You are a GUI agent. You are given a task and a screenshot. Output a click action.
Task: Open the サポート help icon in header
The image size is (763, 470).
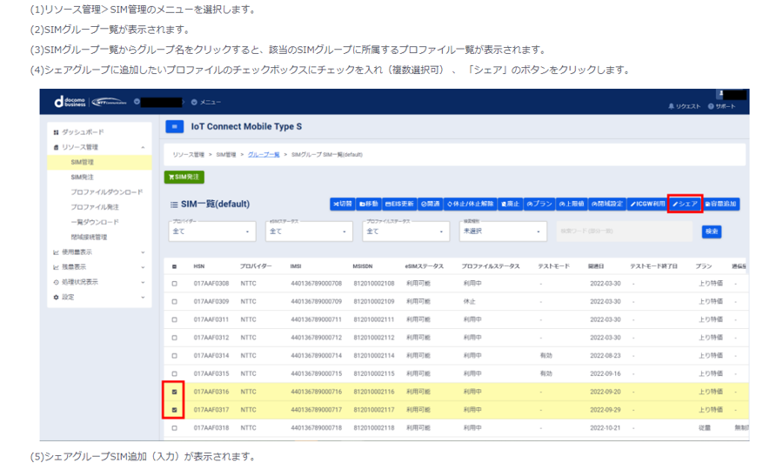tap(721, 106)
